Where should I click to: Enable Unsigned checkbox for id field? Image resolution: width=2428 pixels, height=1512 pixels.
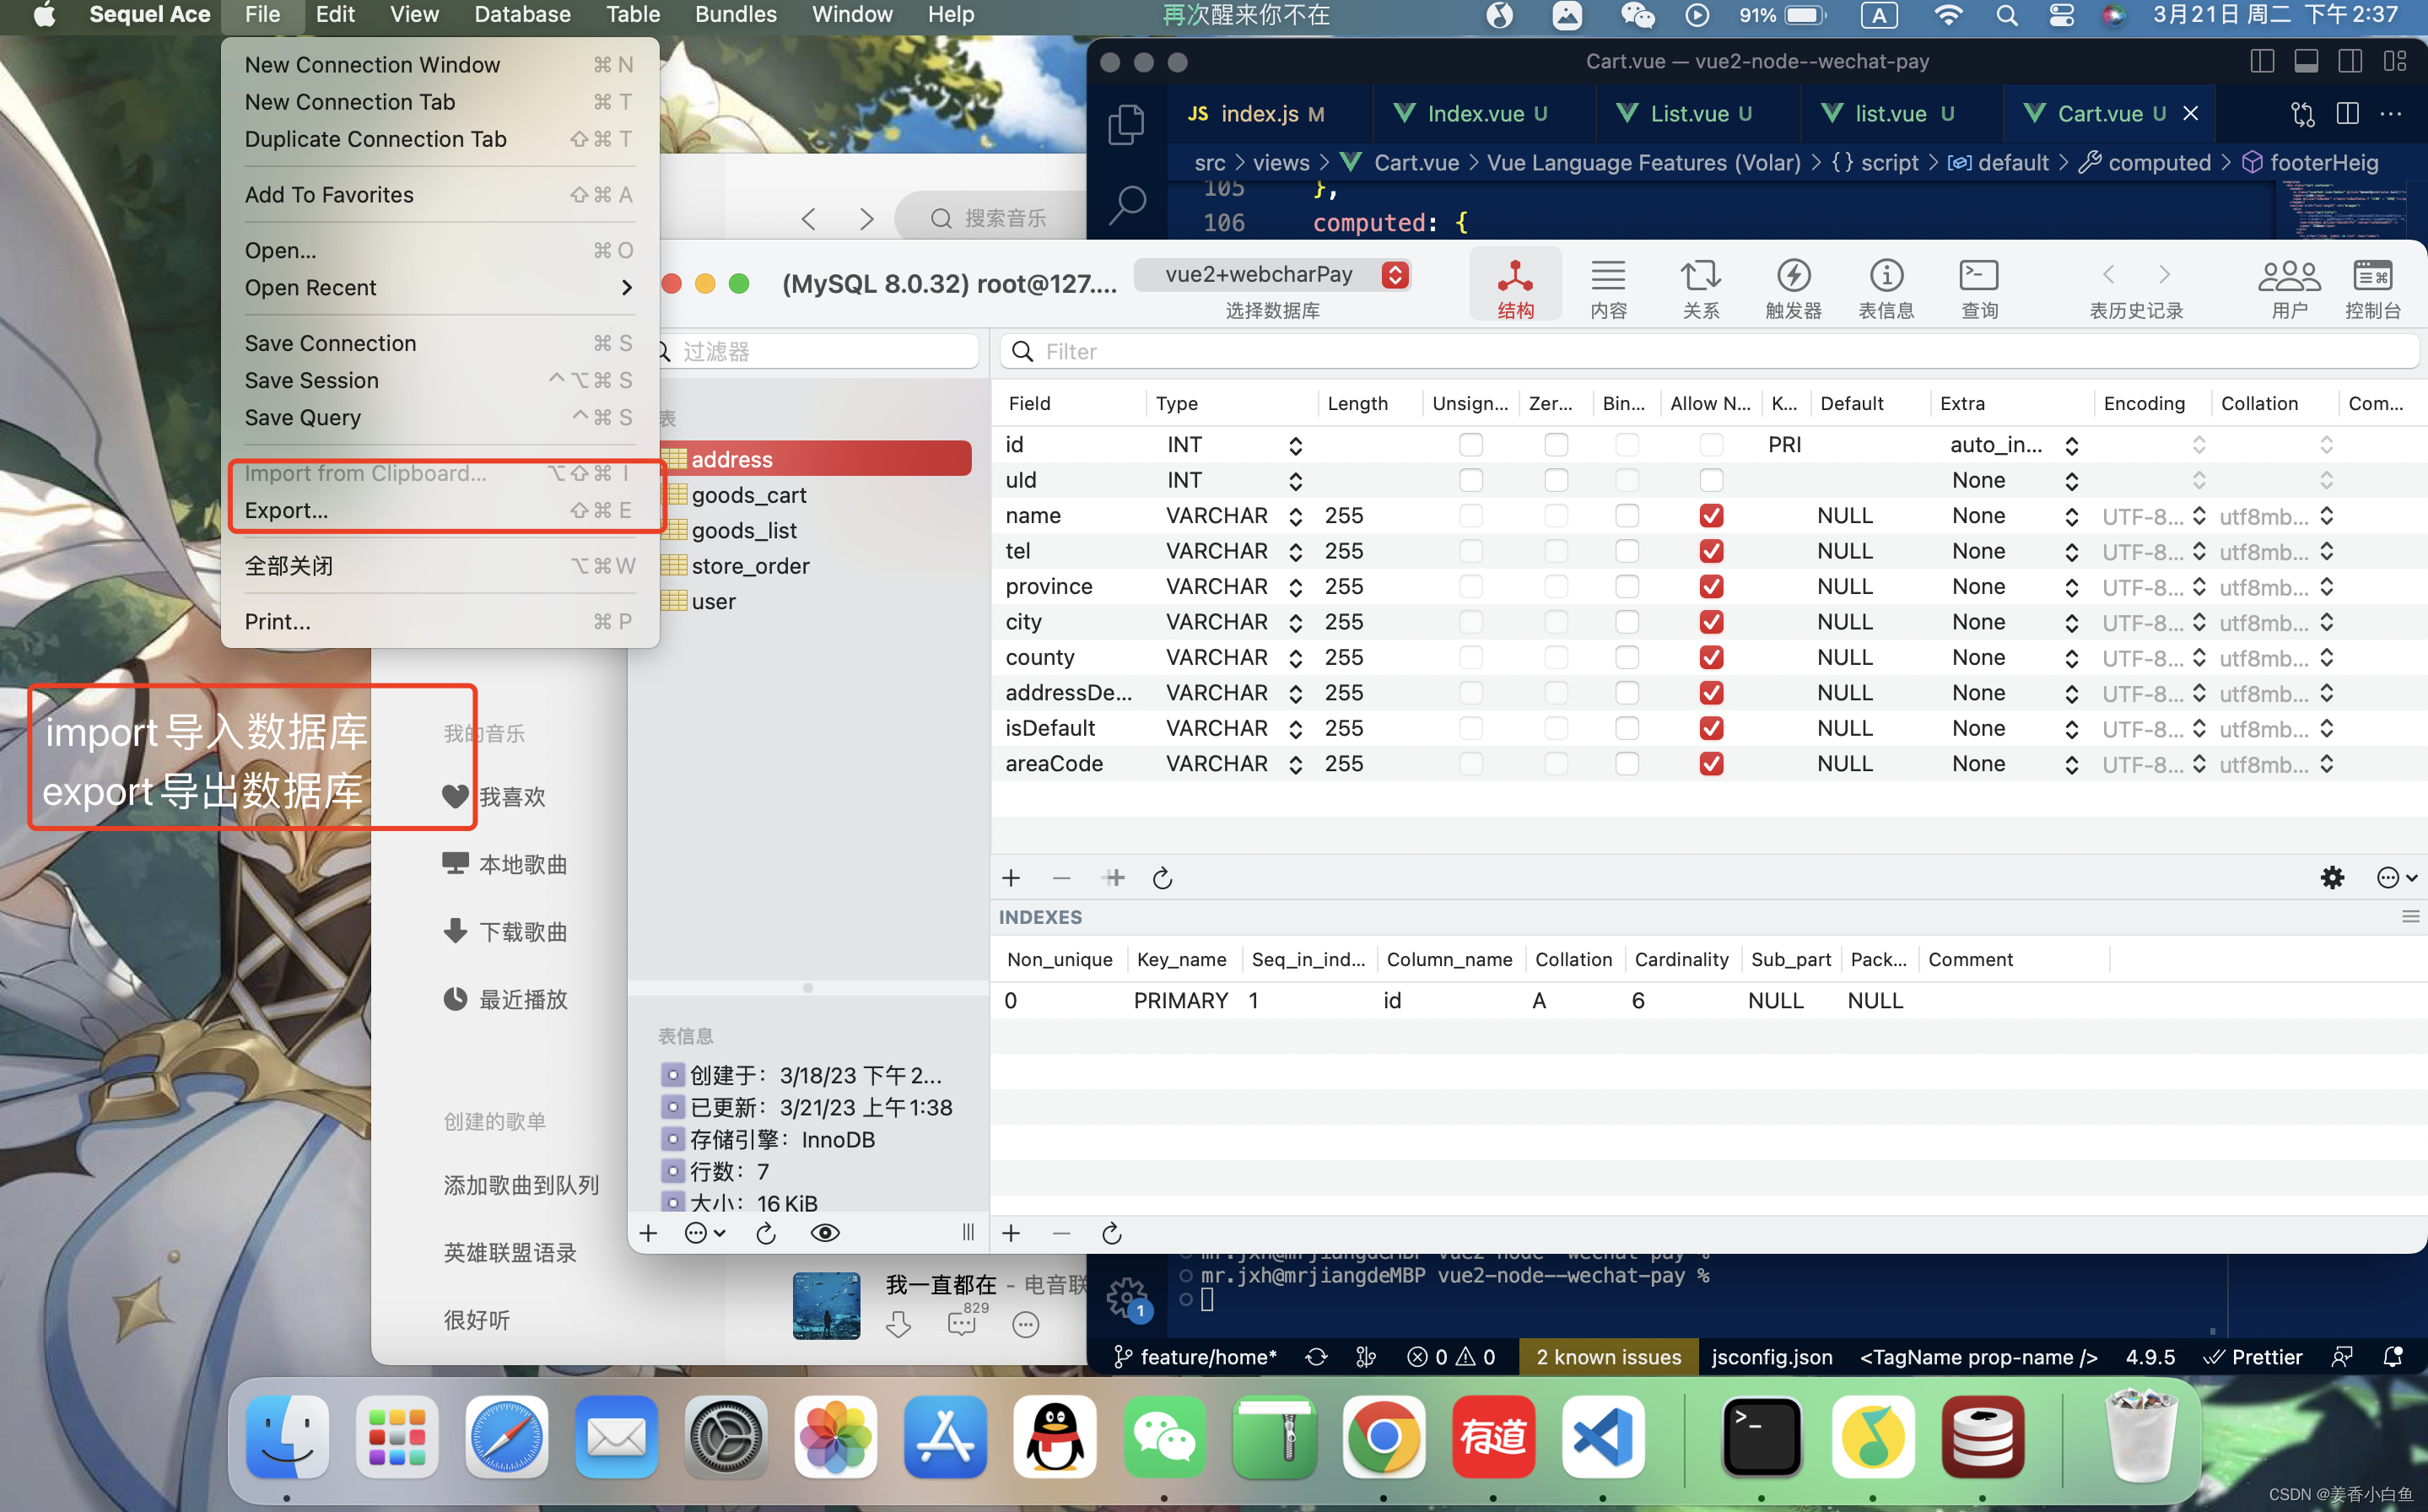[x=1470, y=445]
